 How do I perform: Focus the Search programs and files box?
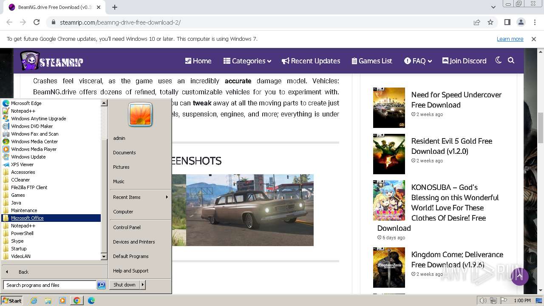tap(50, 285)
